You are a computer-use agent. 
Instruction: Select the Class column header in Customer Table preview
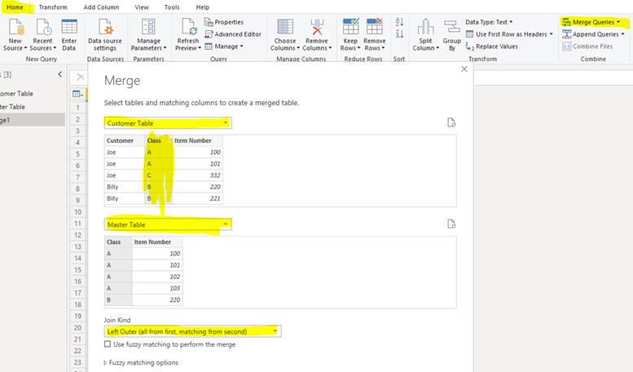click(158, 140)
